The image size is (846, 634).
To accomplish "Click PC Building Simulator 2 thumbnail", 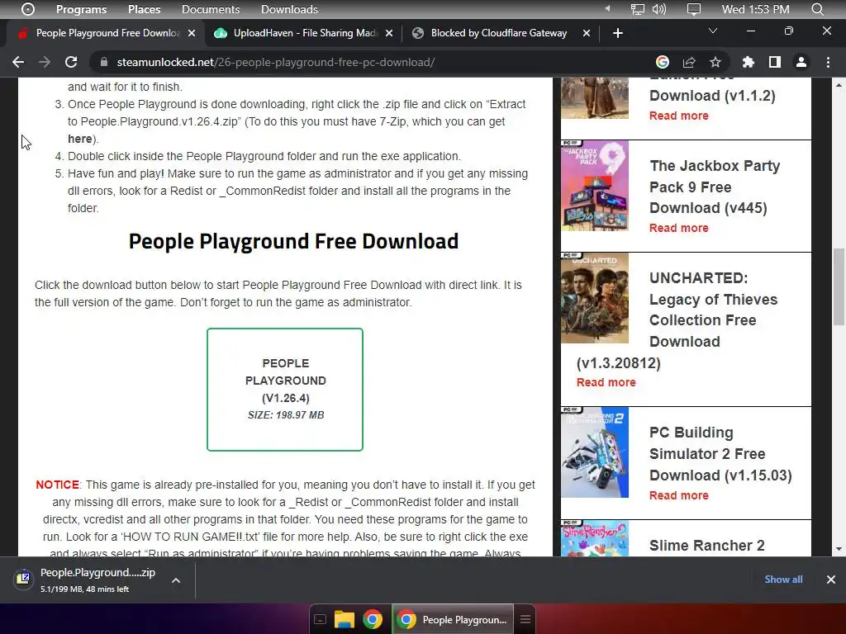I will [595, 452].
